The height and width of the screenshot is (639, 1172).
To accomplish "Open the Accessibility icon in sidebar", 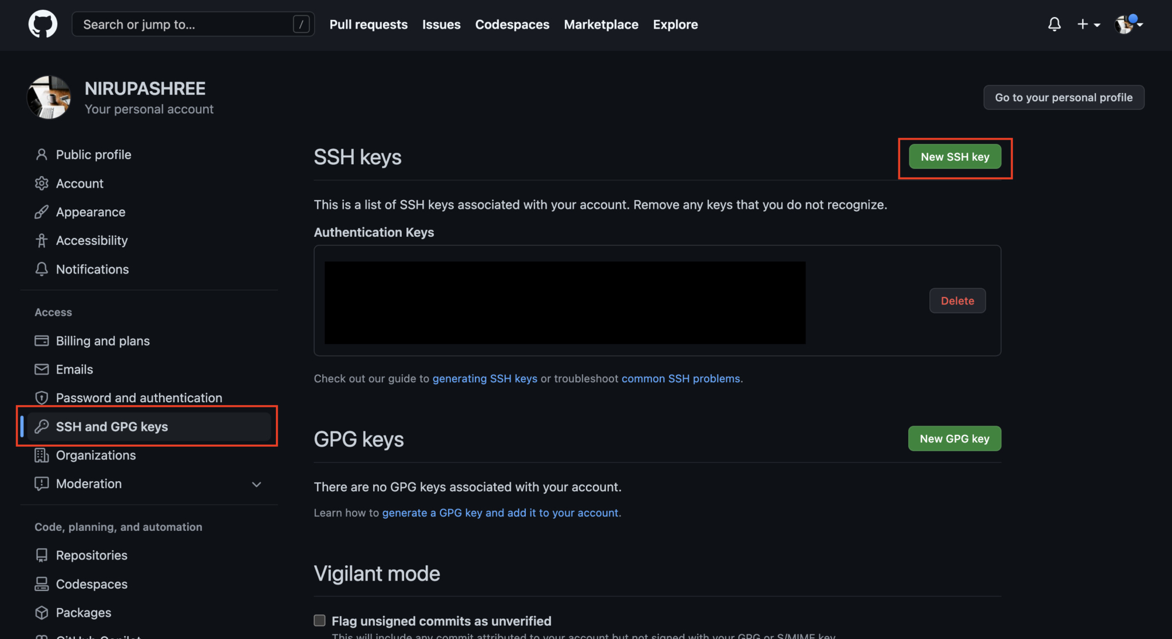I will tap(41, 240).
